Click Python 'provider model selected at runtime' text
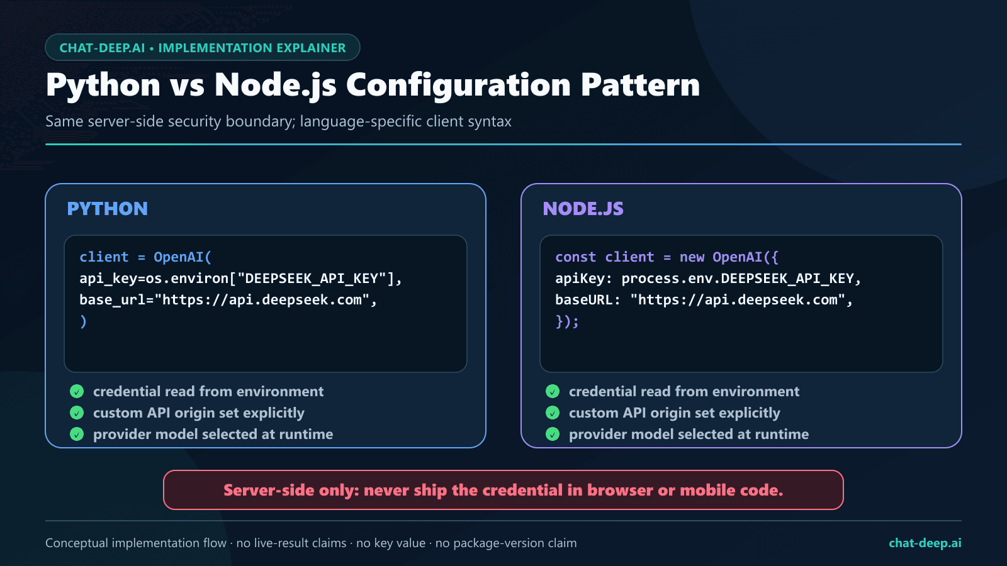Viewport: 1007px width, 566px height. click(213, 435)
